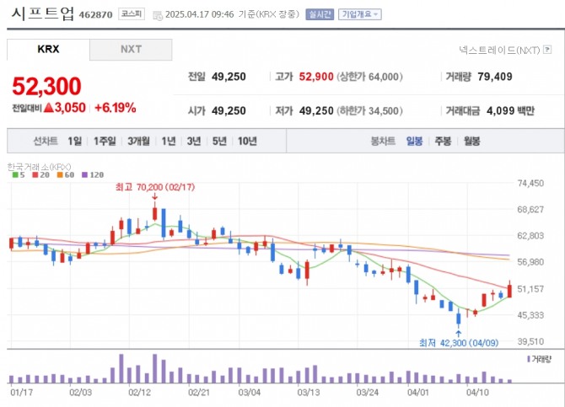Click the current price 52,300
Viewport: 565px width, 407px height.
coord(46,87)
